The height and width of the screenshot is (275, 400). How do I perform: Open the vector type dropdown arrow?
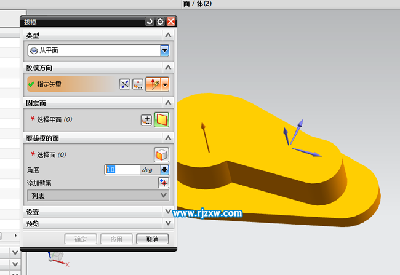coord(165,84)
